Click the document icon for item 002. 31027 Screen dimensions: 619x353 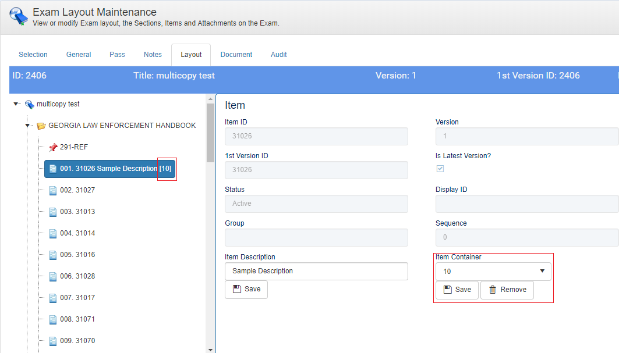[53, 190]
